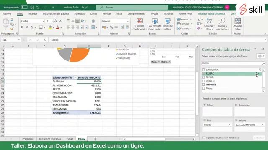Open Estilos de celda gallery
Screen dimensions: 268x150
pyautogui.click(x=167, y=24)
